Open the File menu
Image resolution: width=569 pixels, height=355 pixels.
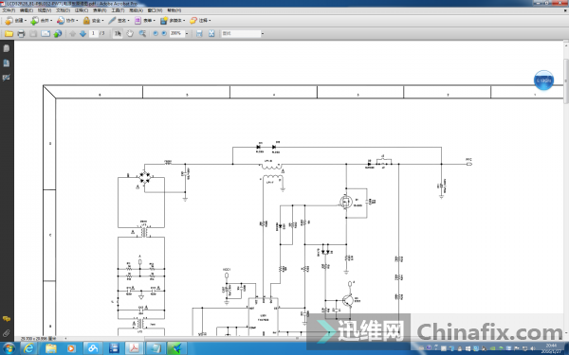click(x=9, y=10)
